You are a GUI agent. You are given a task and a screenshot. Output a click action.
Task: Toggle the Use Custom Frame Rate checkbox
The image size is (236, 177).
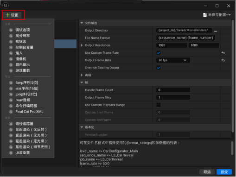click(159, 53)
